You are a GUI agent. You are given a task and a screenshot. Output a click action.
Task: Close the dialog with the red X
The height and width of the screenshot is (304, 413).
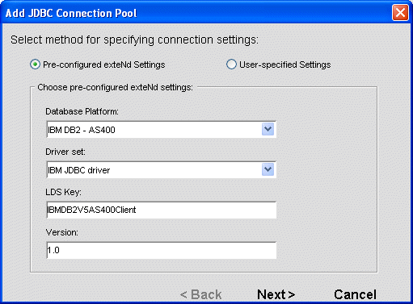click(x=400, y=13)
